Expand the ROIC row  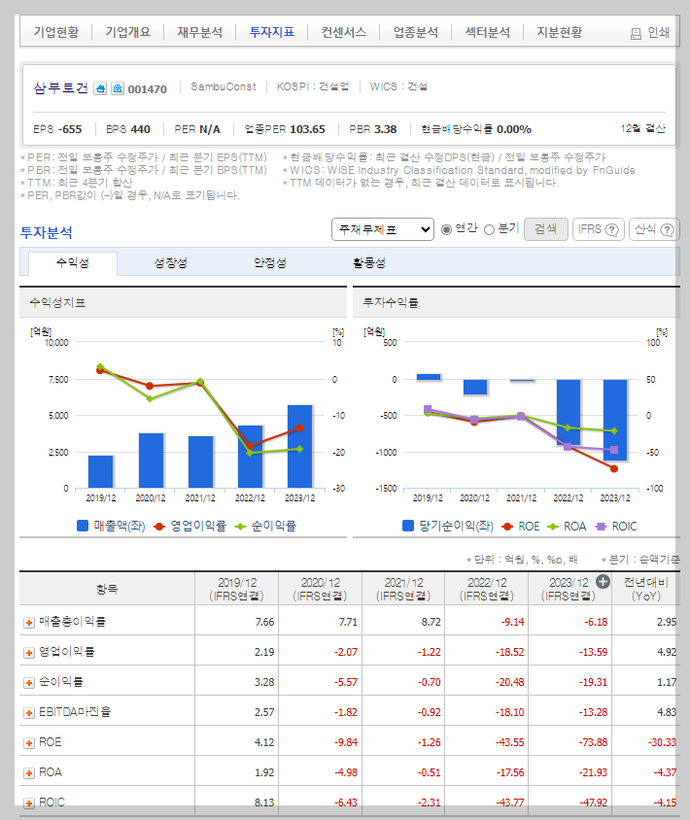pyautogui.click(x=29, y=803)
